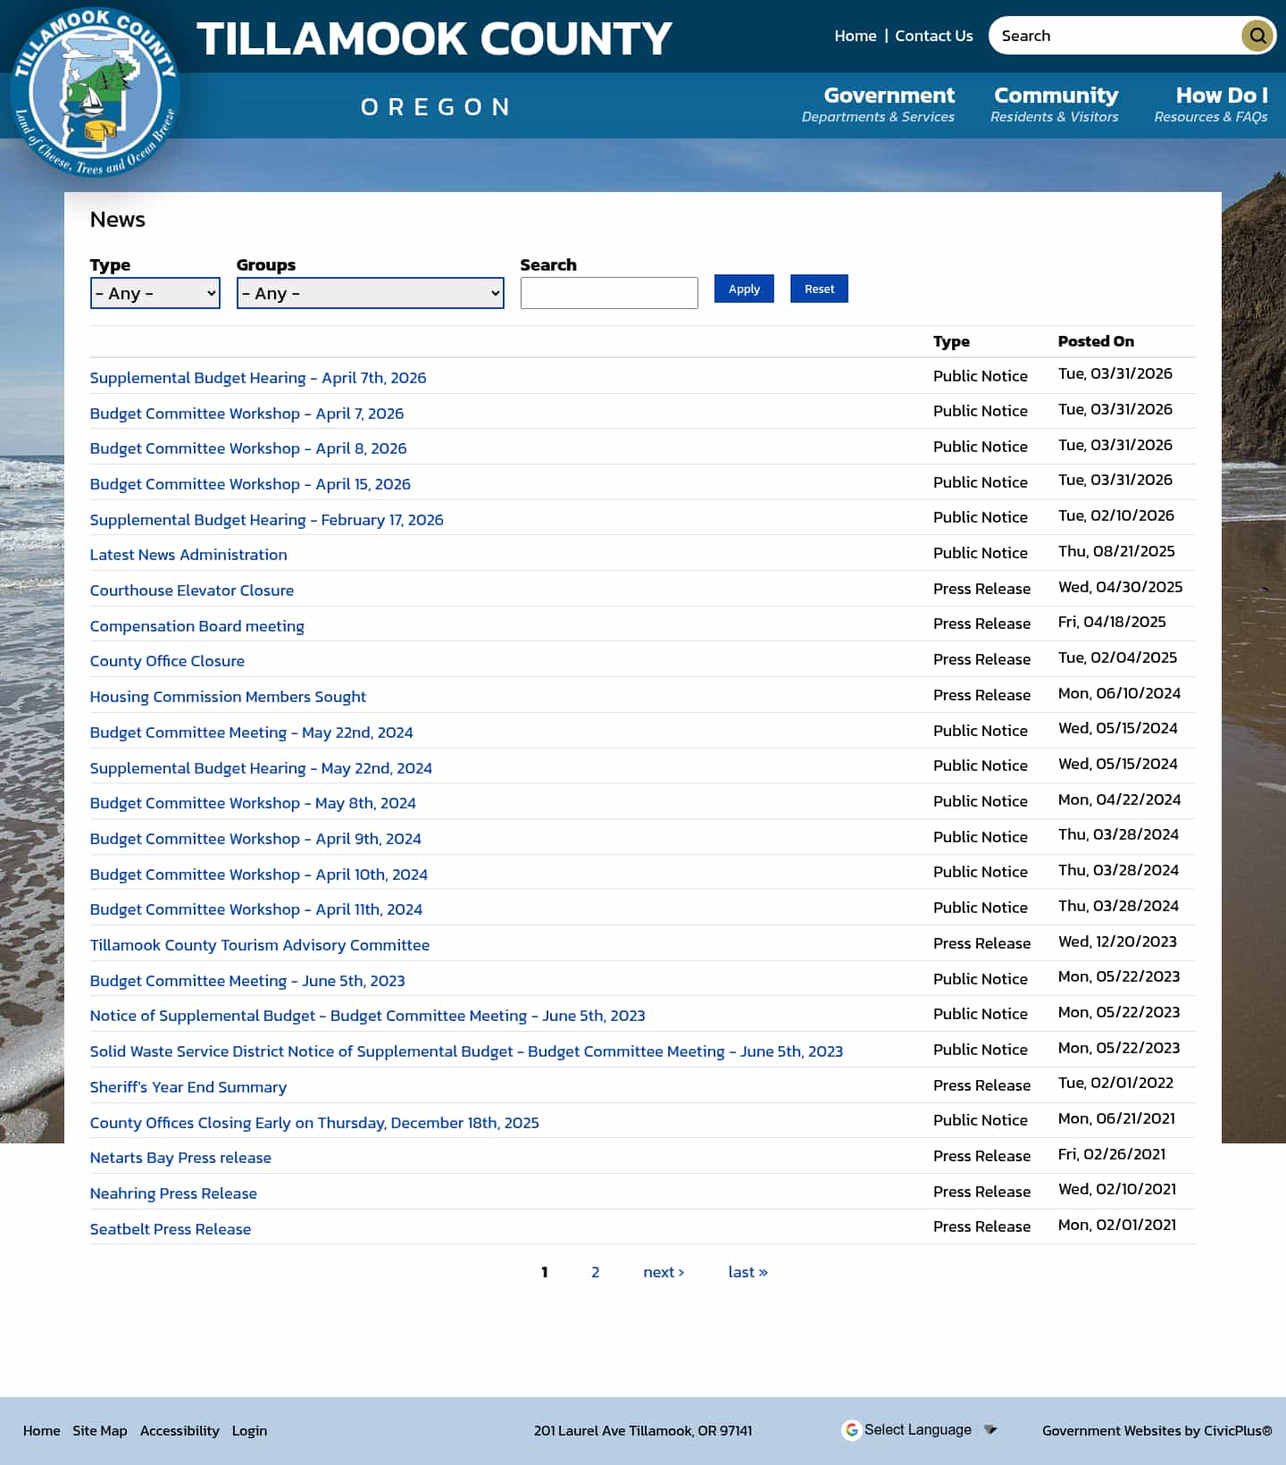Open Latest News Administration article

tap(188, 555)
